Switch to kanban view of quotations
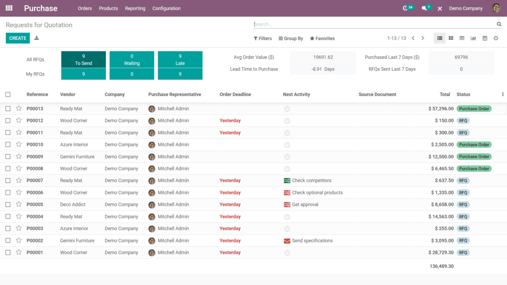Screen dimensions: 507x285 (x=451, y=38)
